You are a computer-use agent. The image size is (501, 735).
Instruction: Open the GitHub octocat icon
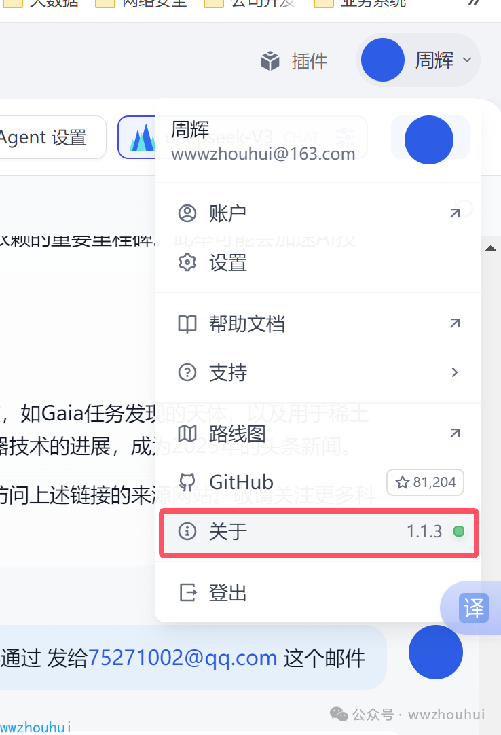pos(187,482)
